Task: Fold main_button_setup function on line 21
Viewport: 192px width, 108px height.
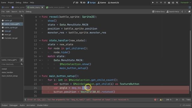Action: click(40, 76)
